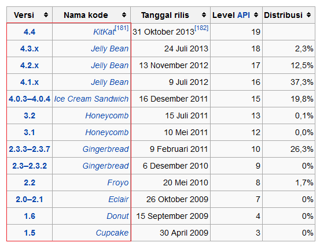Open citation [181] next to KitKat

point(122,28)
